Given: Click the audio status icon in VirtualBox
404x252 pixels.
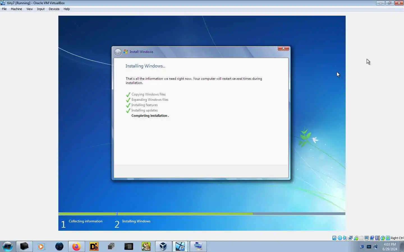Looking at the screenshot, I should coord(345,238).
